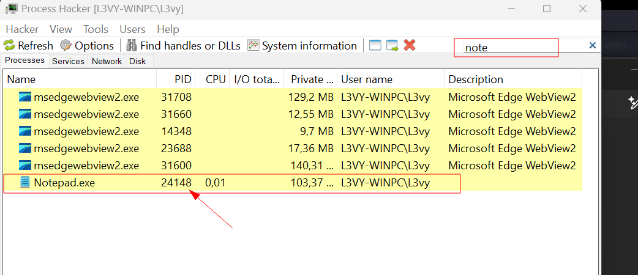Click CPU value 0,01 for Notepad
Viewport: 638px width, 275px height.
pos(216,183)
